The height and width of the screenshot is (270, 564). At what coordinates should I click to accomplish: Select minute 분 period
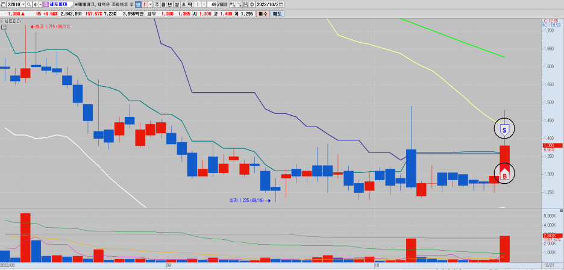click(177, 5)
